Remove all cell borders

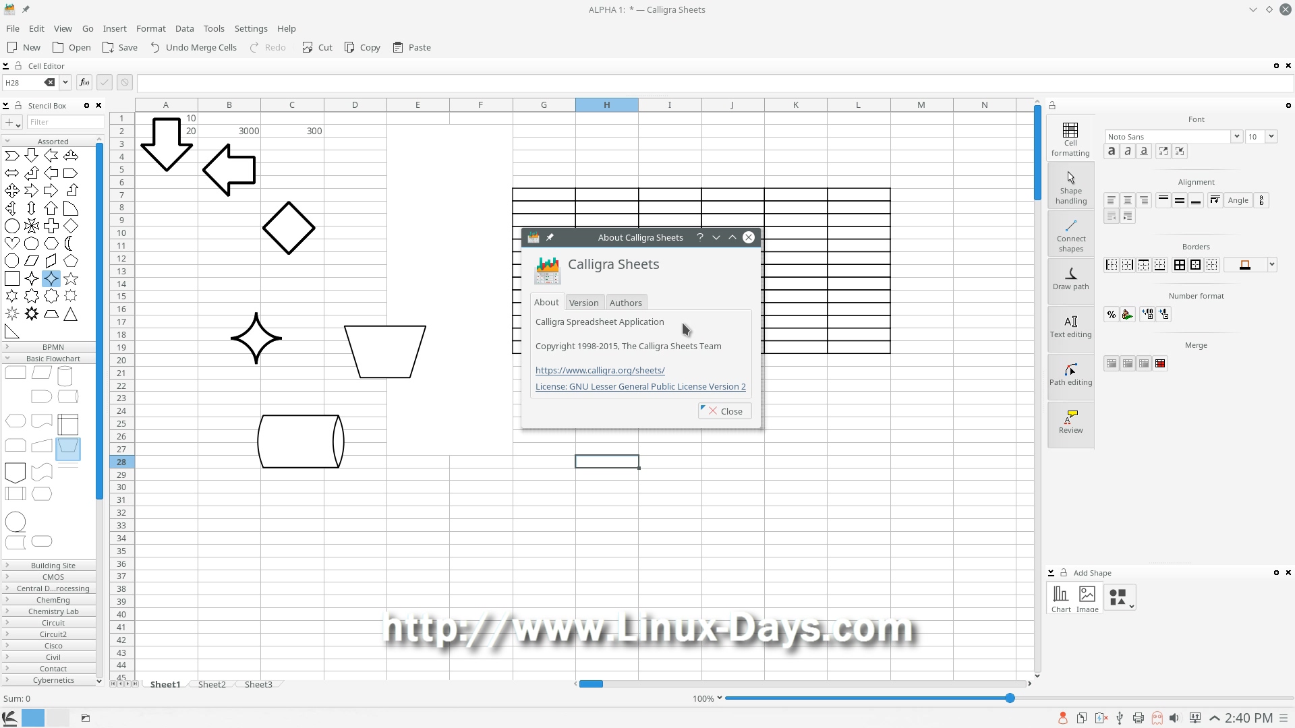[1212, 265]
